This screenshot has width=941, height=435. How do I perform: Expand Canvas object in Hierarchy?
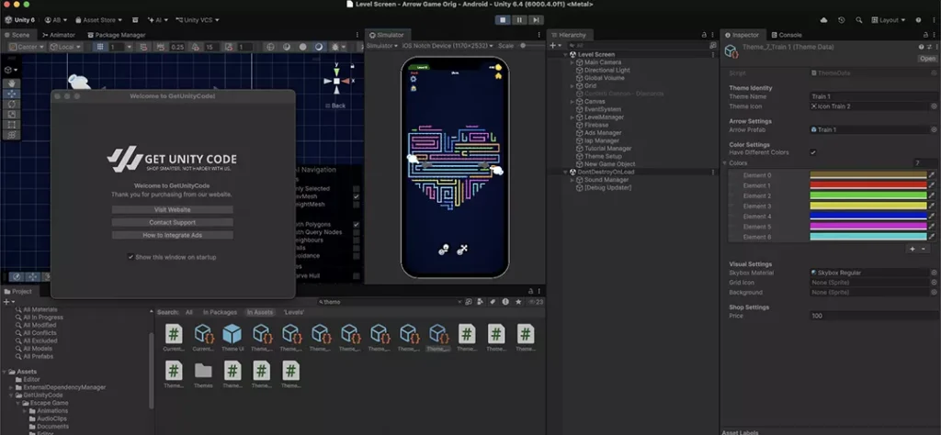click(572, 101)
